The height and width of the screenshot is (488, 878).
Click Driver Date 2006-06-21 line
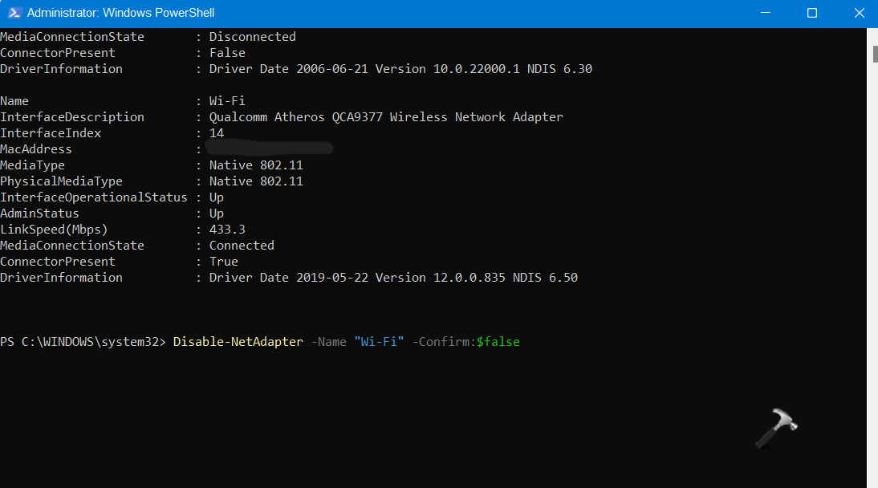click(x=400, y=69)
